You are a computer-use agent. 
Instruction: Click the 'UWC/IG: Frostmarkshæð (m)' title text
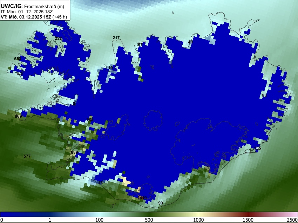coord(33,6)
